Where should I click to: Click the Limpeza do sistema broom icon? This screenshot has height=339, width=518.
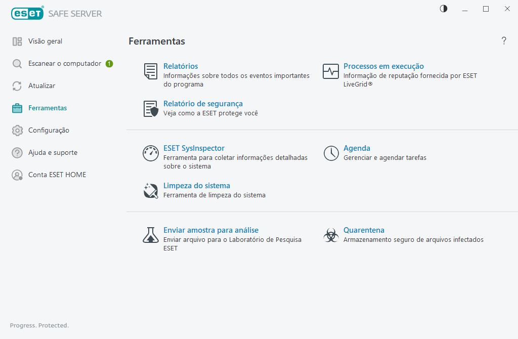(151, 191)
